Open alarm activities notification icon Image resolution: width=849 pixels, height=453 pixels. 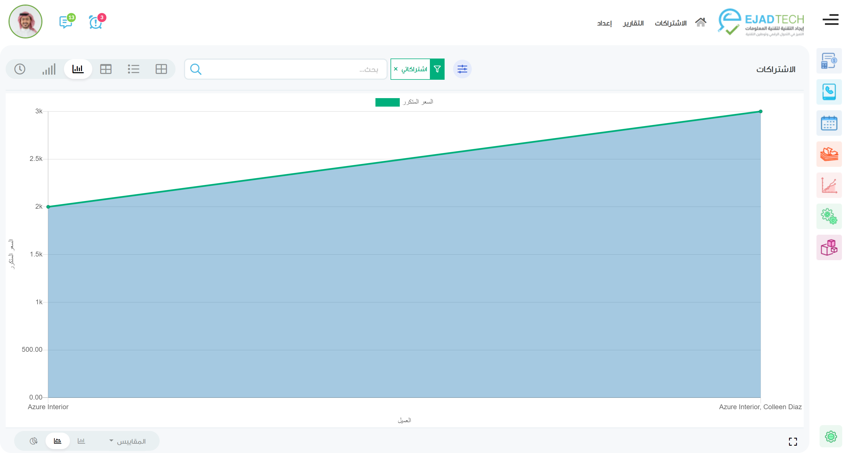[x=96, y=22]
